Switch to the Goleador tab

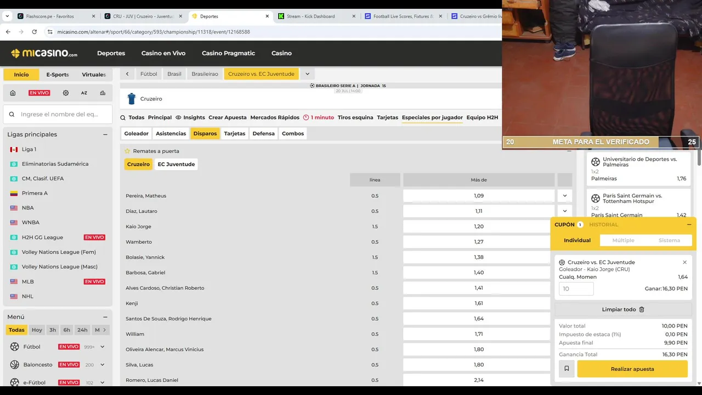click(x=136, y=133)
